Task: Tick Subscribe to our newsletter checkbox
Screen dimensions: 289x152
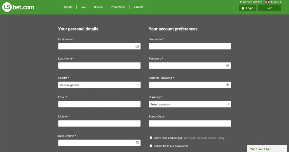Action: (151, 146)
